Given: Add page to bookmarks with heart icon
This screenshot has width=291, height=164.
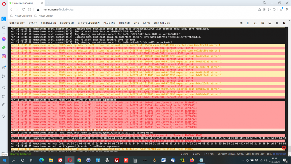Looking at the screenshot, I should pyautogui.click(x=274, y=10).
